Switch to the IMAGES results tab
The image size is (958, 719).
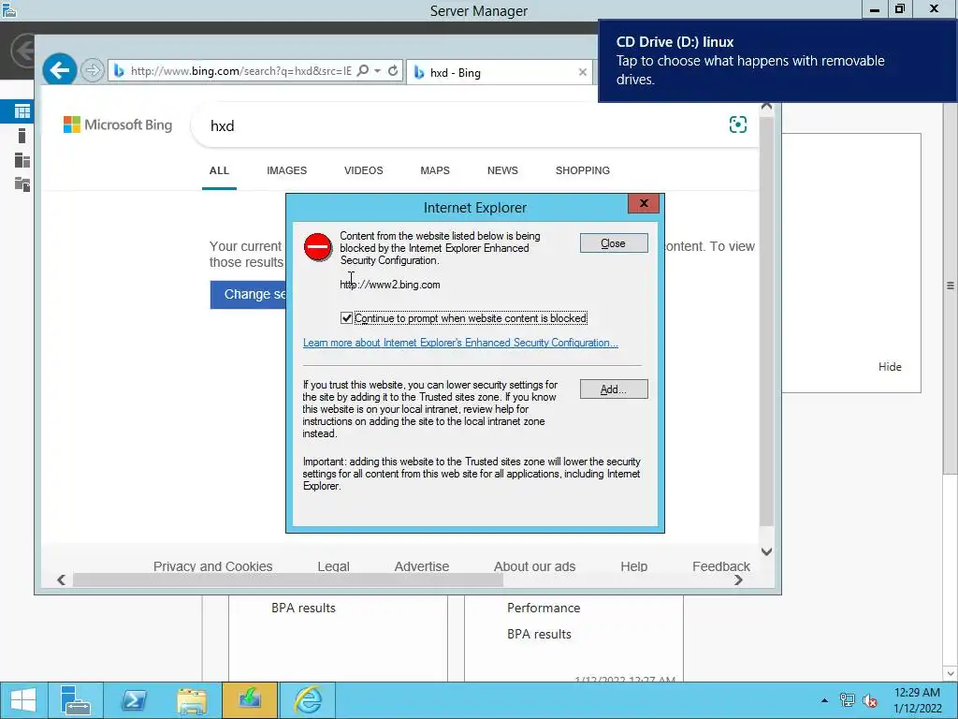click(286, 170)
